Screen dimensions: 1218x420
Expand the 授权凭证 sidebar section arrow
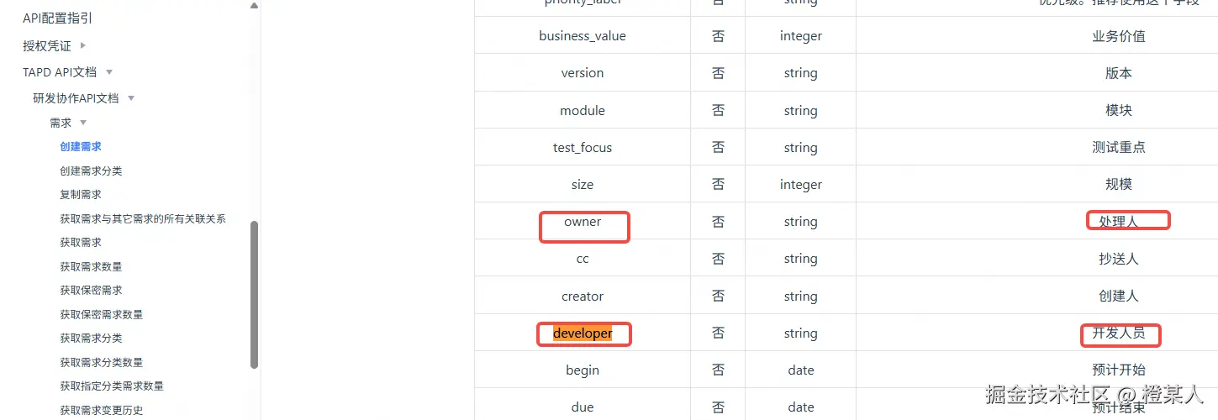click(83, 45)
